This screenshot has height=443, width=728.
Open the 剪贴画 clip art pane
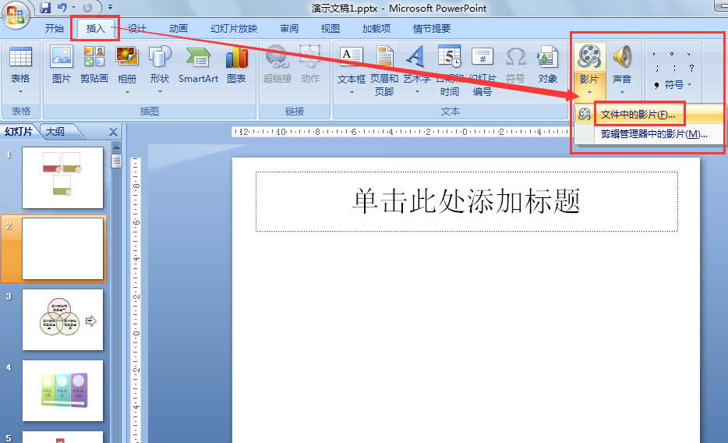(94, 65)
